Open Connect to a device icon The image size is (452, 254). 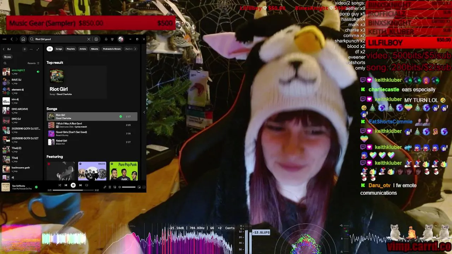(x=115, y=187)
